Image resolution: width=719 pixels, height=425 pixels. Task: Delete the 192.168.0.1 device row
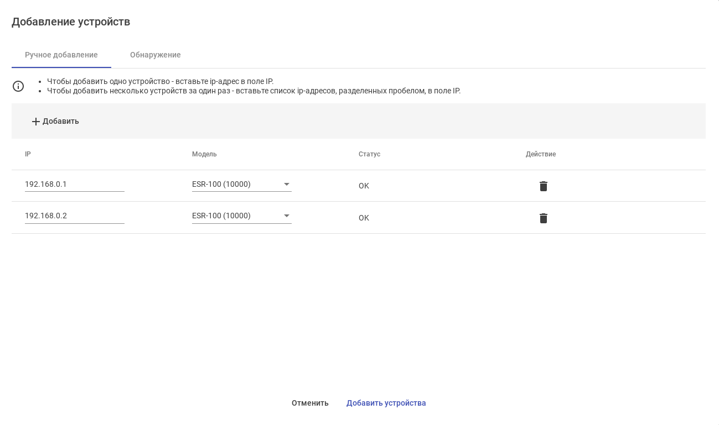click(544, 186)
